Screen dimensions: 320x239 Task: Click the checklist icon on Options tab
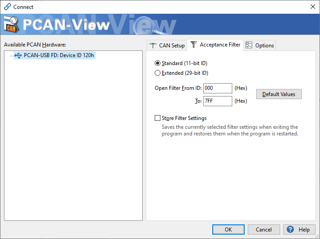(x=249, y=45)
